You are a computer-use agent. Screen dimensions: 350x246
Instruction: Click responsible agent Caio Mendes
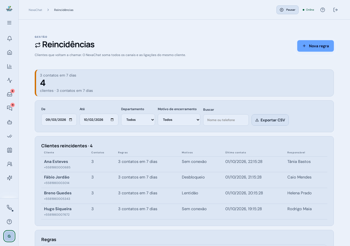click(299, 177)
